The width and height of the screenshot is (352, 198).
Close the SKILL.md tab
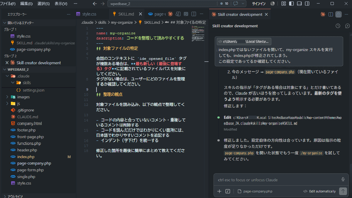tap(140, 14)
